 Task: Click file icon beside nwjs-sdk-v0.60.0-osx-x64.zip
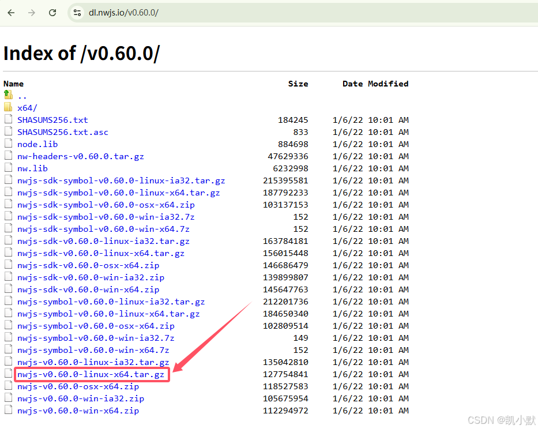pyautogui.click(x=8, y=264)
